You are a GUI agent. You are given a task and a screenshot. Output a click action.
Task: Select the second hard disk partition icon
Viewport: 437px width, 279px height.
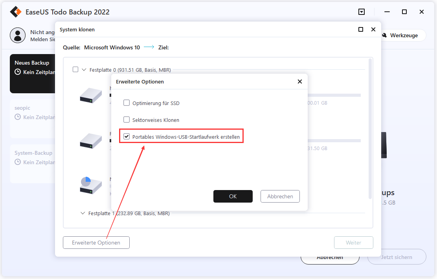[x=90, y=141]
